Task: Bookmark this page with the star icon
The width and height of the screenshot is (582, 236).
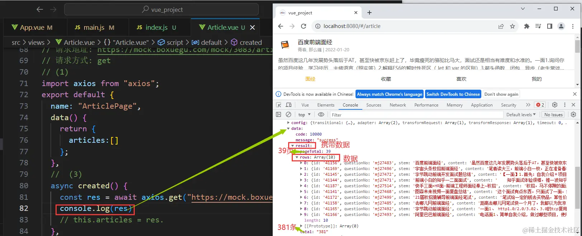Action: tap(512, 26)
